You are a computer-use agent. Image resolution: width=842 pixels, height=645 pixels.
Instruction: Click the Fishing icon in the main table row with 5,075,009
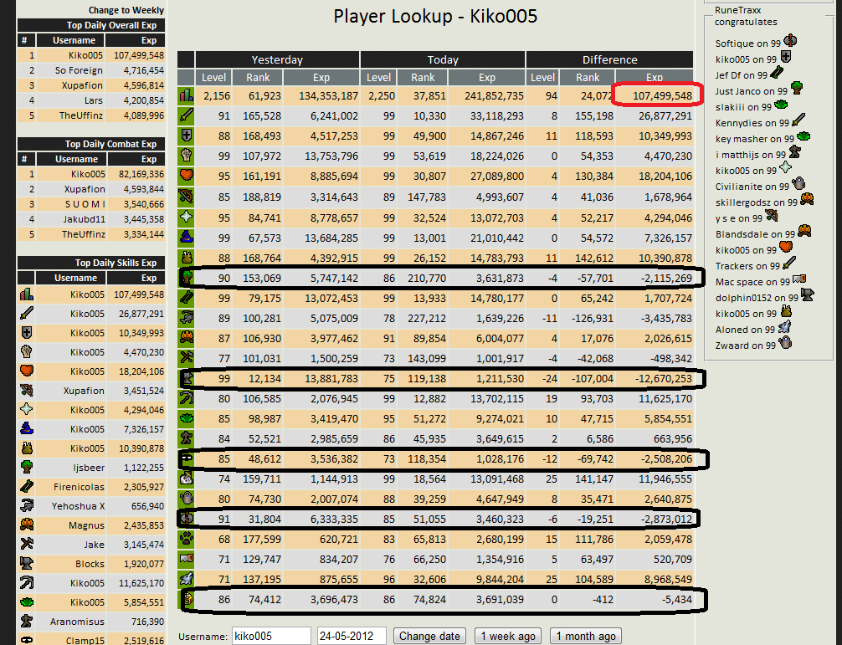click(x=187, y=318)
